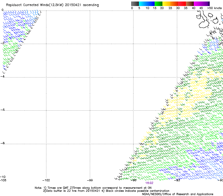This screenshot has height=196, width=223.
Task: Click the brown 35-40 knots legend swatch
Action: pyautogui.click(x=190, y=4)
